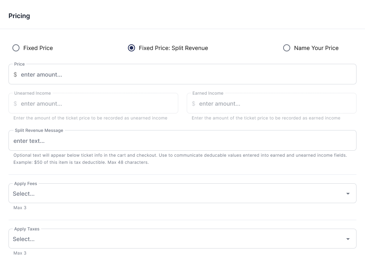Select the Fixed Price radio option
This screenshot has height=268, width=365.
(x=16, y=48)
